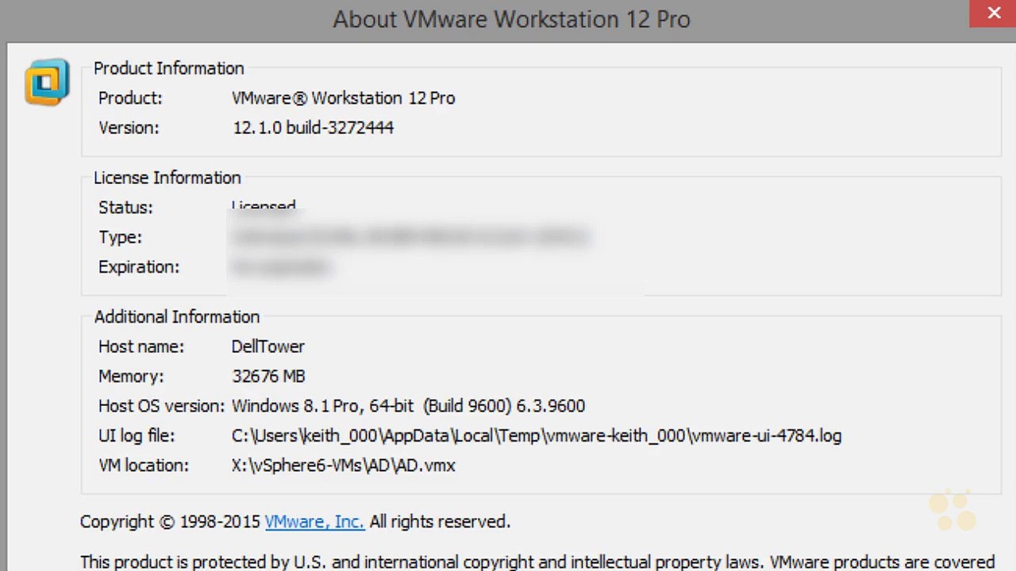The width and height of the screenshot is (1016, 571).
Task: Click the 'UI log file:' label
Action: pos(136,435)
